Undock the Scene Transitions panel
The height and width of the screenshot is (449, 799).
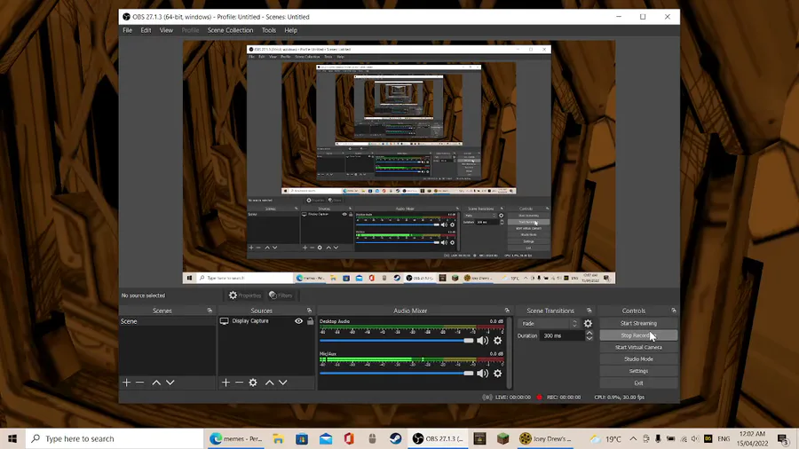589,311
